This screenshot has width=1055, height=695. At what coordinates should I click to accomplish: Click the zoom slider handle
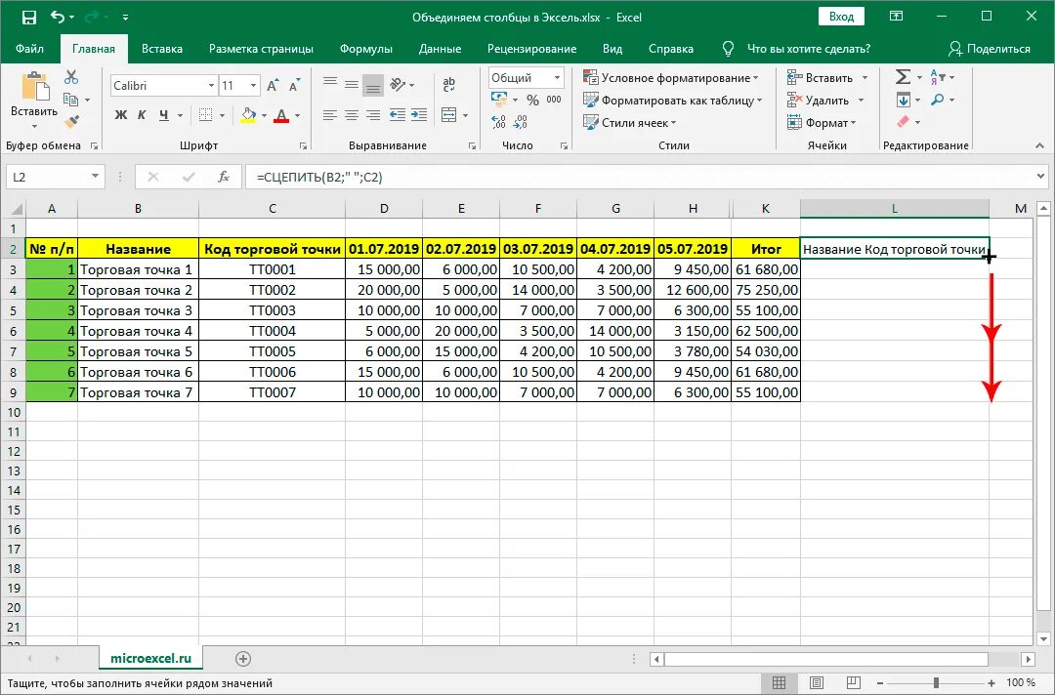tap(936, 683)
